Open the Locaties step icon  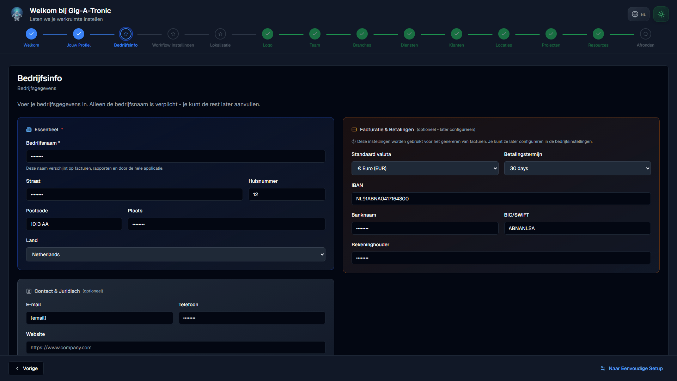504,34
